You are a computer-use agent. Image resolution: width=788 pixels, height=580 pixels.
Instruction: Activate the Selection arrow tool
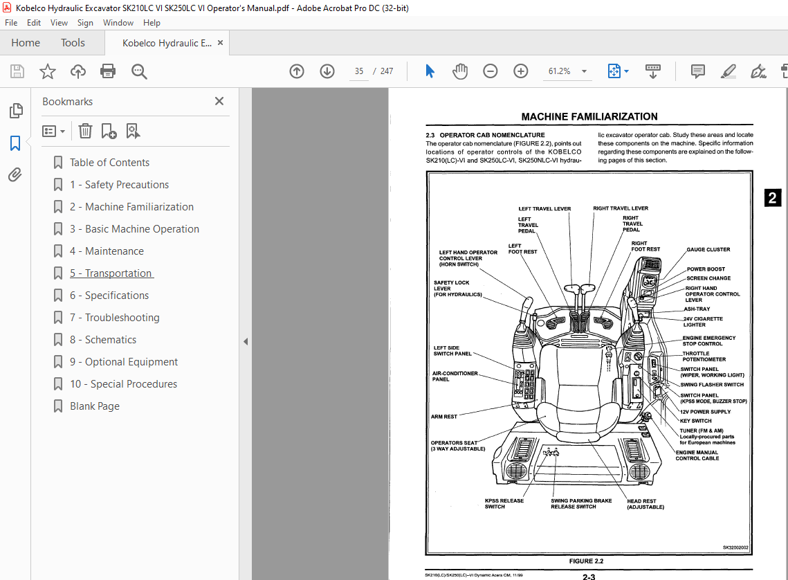tap(430, 71)
